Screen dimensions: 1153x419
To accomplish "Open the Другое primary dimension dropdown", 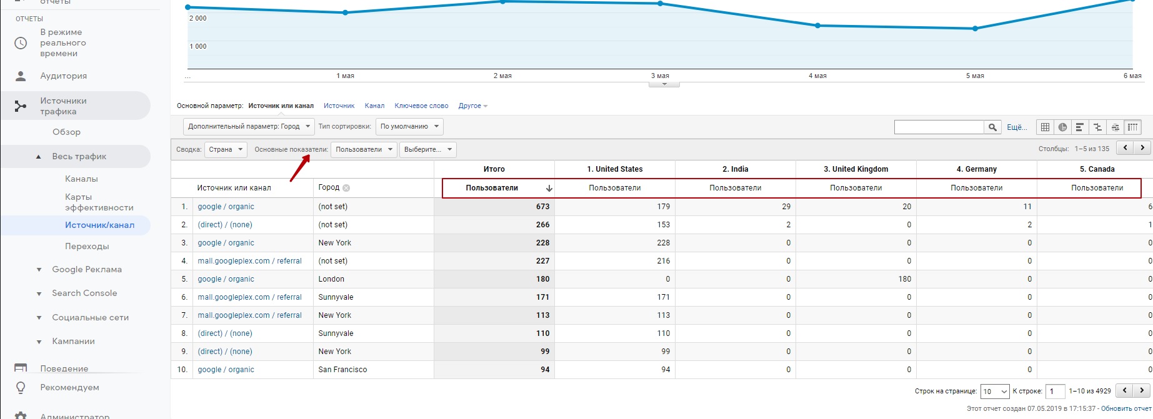I will tap(473, 106).
